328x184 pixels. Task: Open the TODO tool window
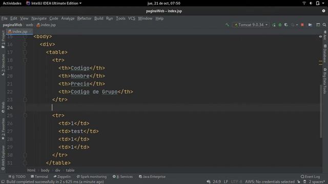(17, 176)
